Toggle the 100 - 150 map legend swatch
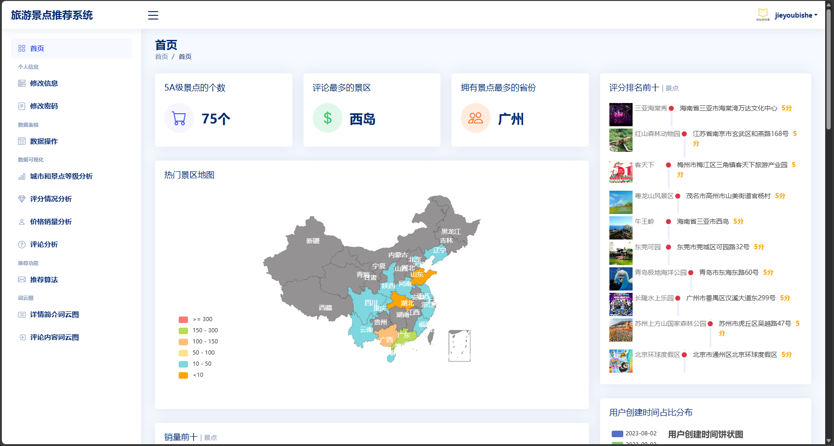Image resolution: width=834 pixels, height=446 pixels. 183,342
